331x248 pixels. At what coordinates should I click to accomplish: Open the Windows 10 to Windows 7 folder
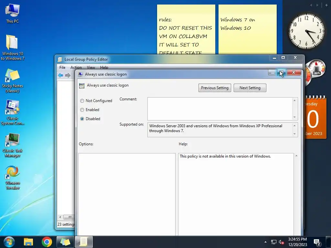12,47
